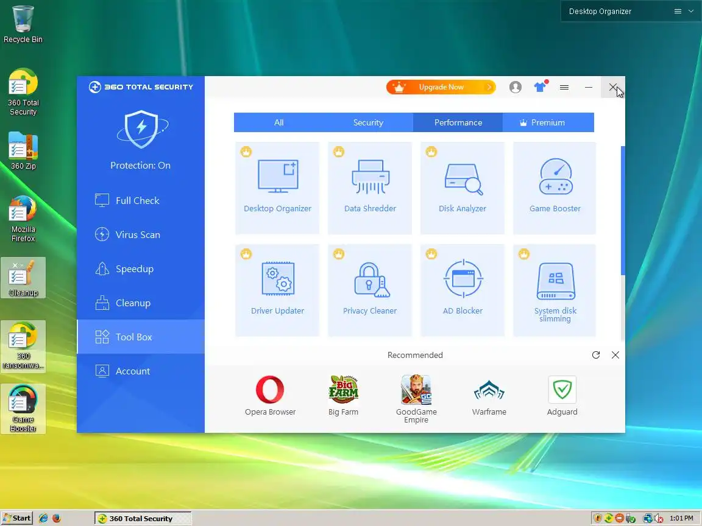Switch to the Premium tab

548,122
